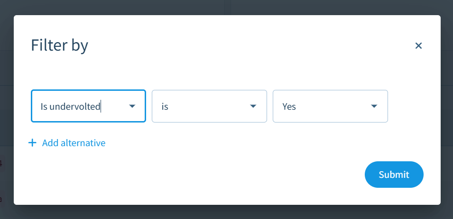Click the caret icon of the 'is' operator box
This screenshot has width=453, height=219.
pyautogui.click(x=253, y=106)
